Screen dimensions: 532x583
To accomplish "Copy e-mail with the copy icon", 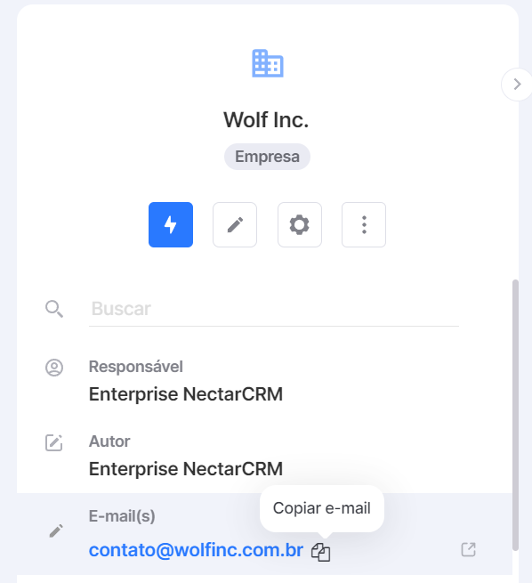I will coord(320,552).
